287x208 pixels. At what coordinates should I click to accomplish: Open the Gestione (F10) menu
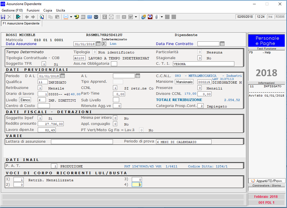point(12,10)
